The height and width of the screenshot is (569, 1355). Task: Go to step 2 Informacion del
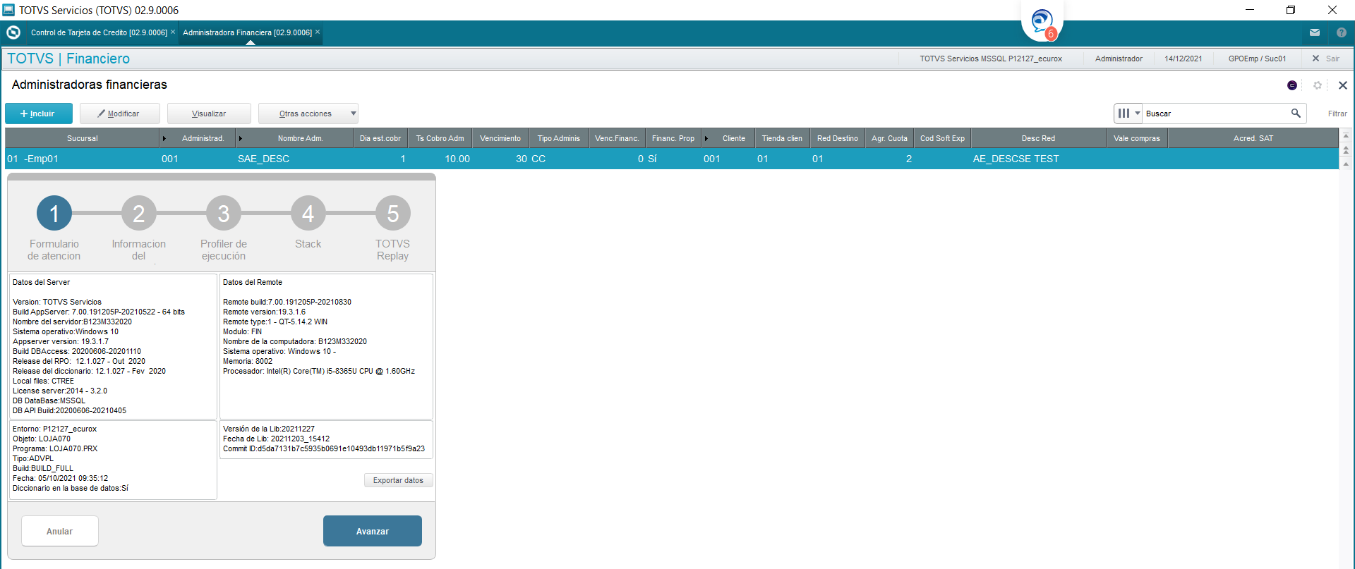139,214
